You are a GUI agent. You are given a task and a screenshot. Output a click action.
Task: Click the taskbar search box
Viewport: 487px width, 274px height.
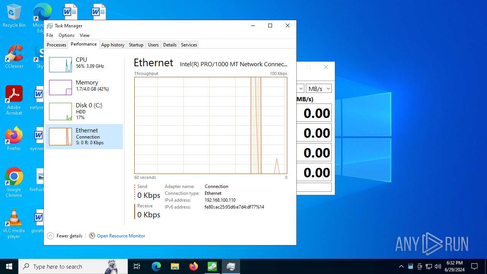click(73, 266)
